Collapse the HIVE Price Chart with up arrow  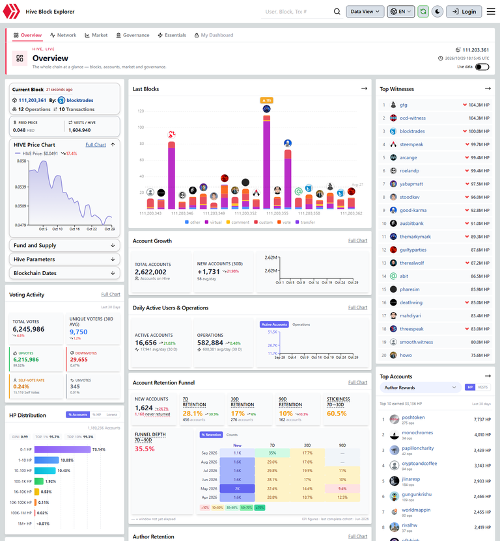pyautogui.click(x=113, y=145)
